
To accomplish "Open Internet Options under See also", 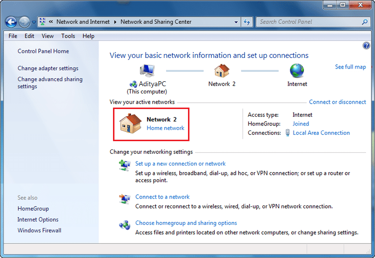I will click(x=38, y=220).
